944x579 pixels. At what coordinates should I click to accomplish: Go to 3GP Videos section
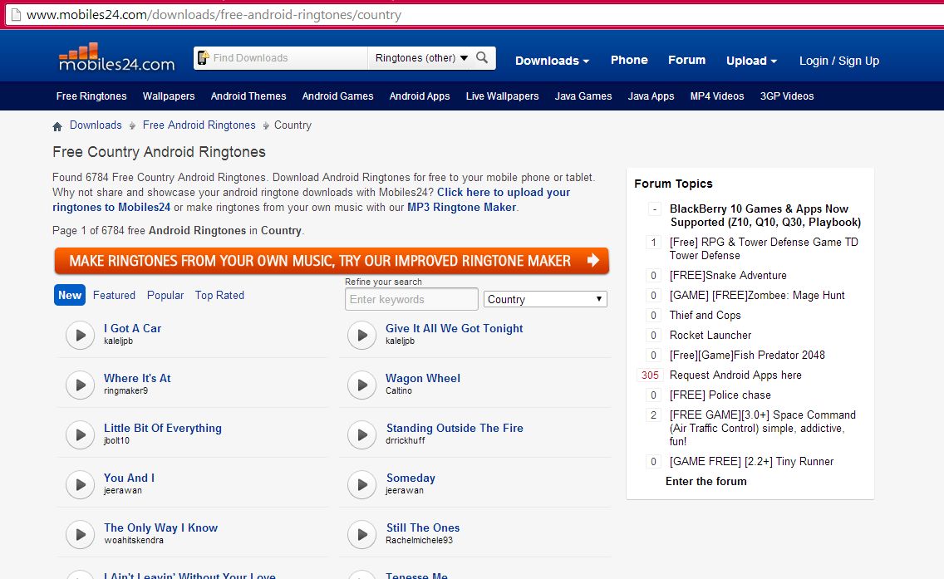(x=787, y=96)
